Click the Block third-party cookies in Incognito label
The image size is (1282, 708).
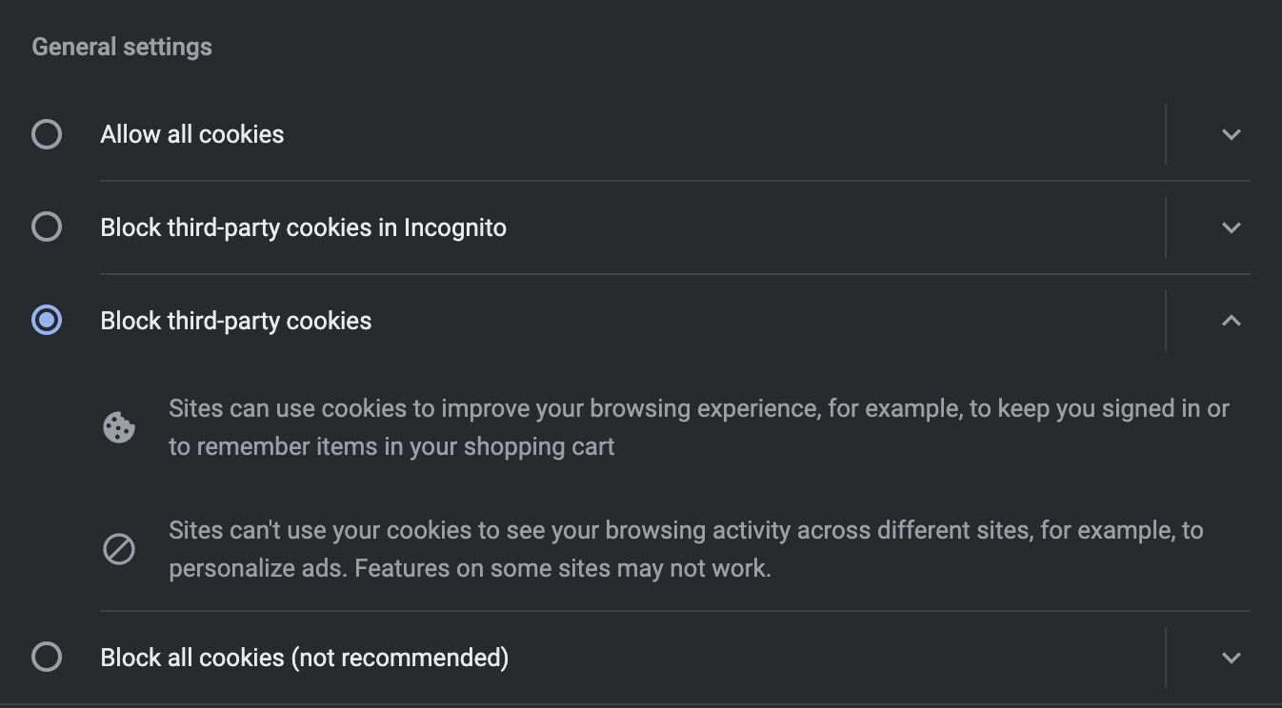(303, 226)
